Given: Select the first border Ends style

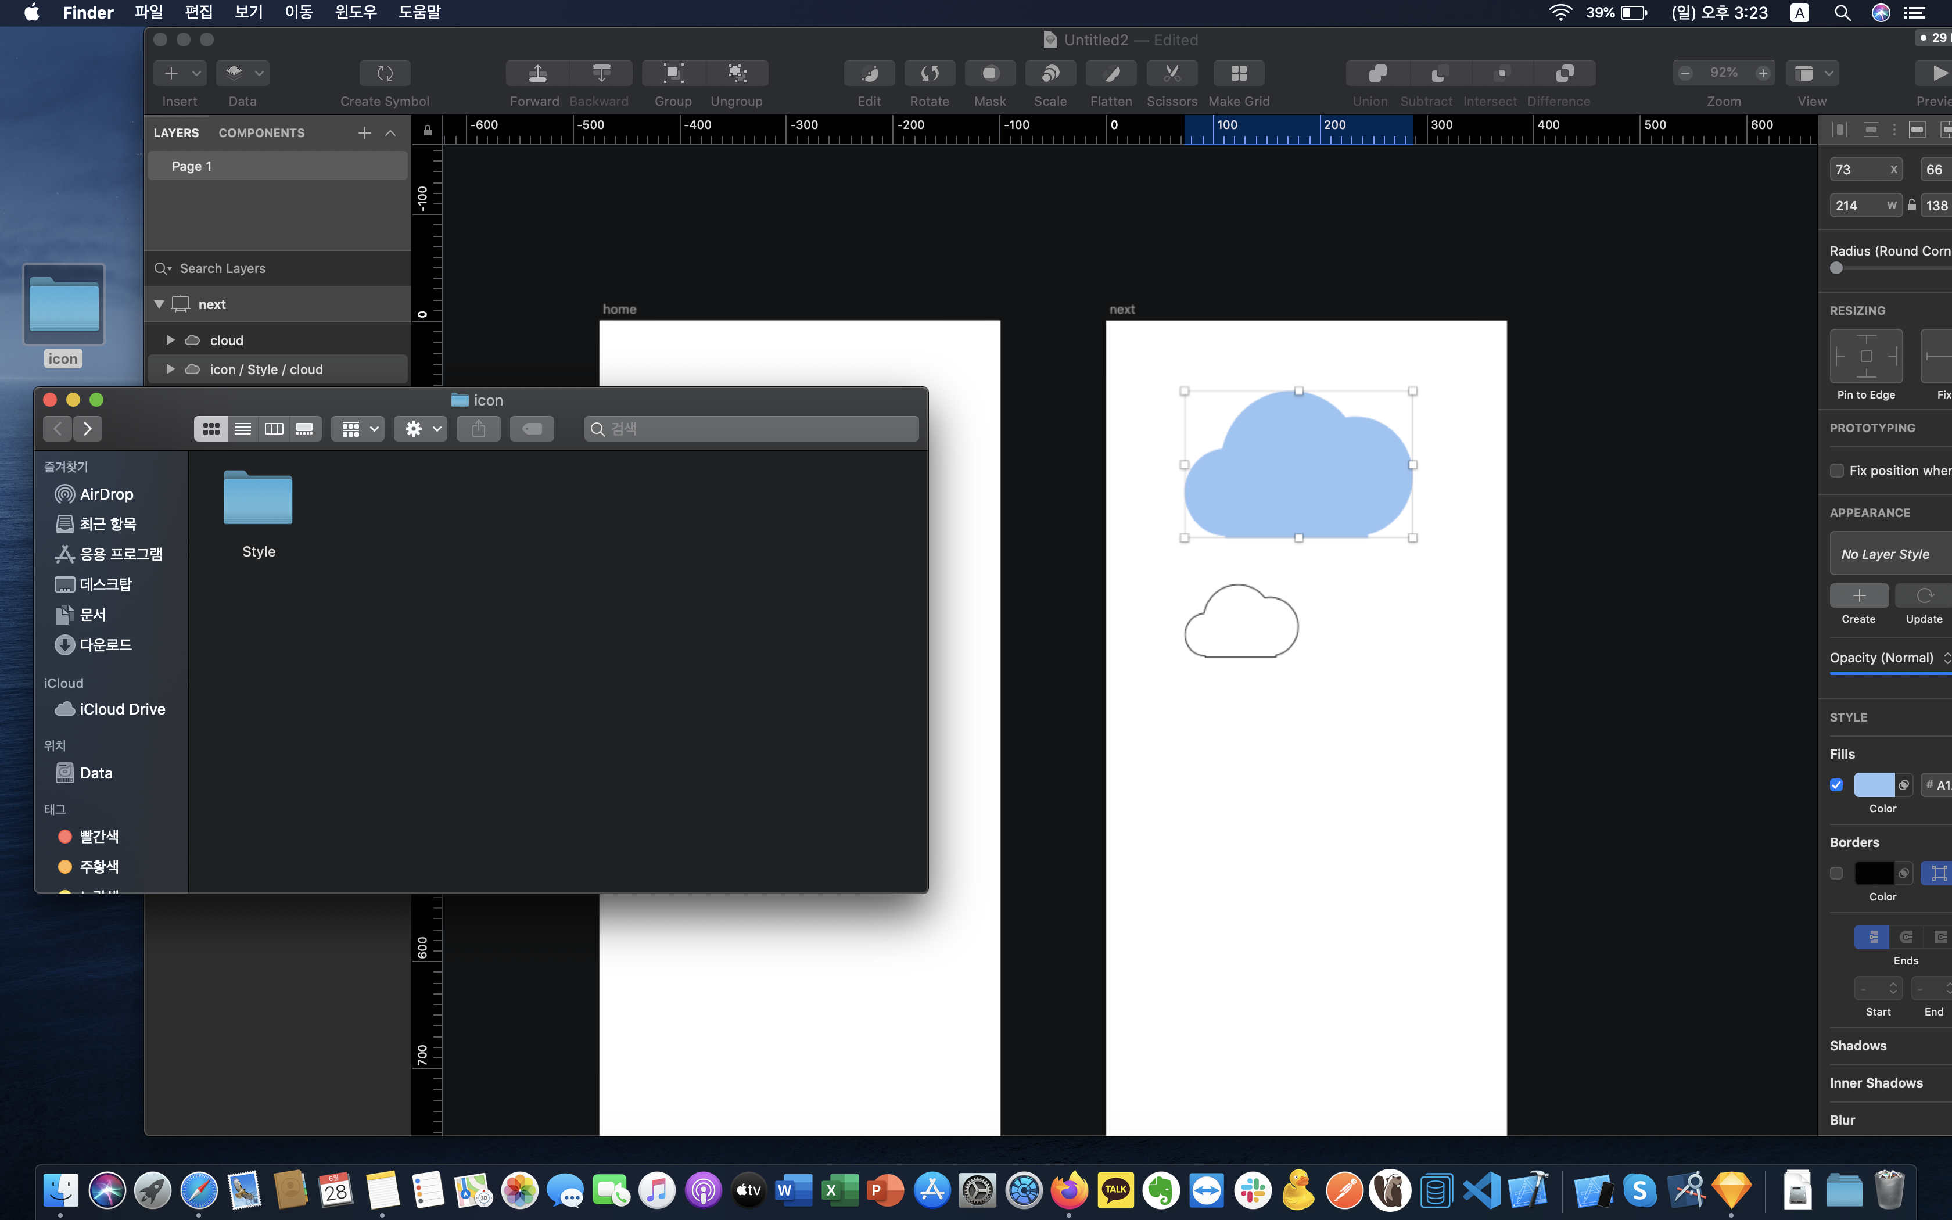Looking at the screenshot, I should (1872, 936).
